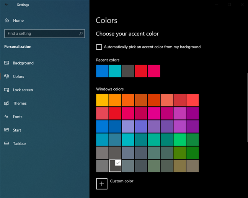Click the Lock screen monitor icon
This screenshot has width=248, height=198.
(x=7, y=90)
